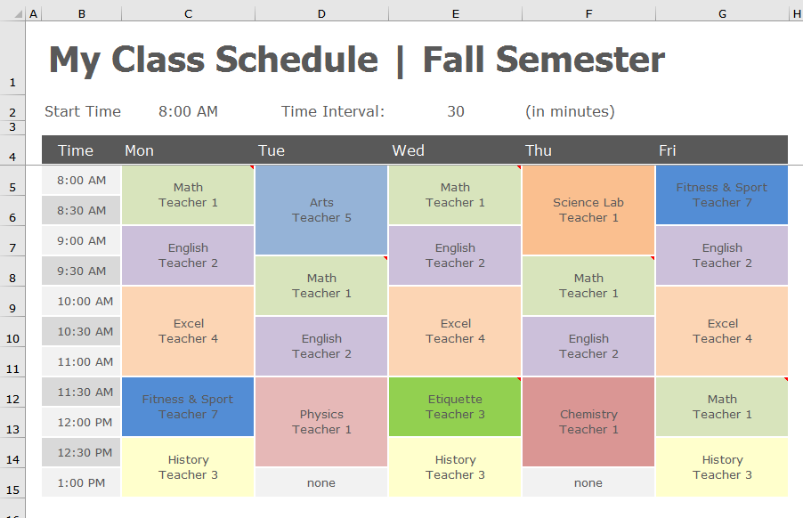
Task: Click the Wed header cell
Action: [x=455, y=150]
